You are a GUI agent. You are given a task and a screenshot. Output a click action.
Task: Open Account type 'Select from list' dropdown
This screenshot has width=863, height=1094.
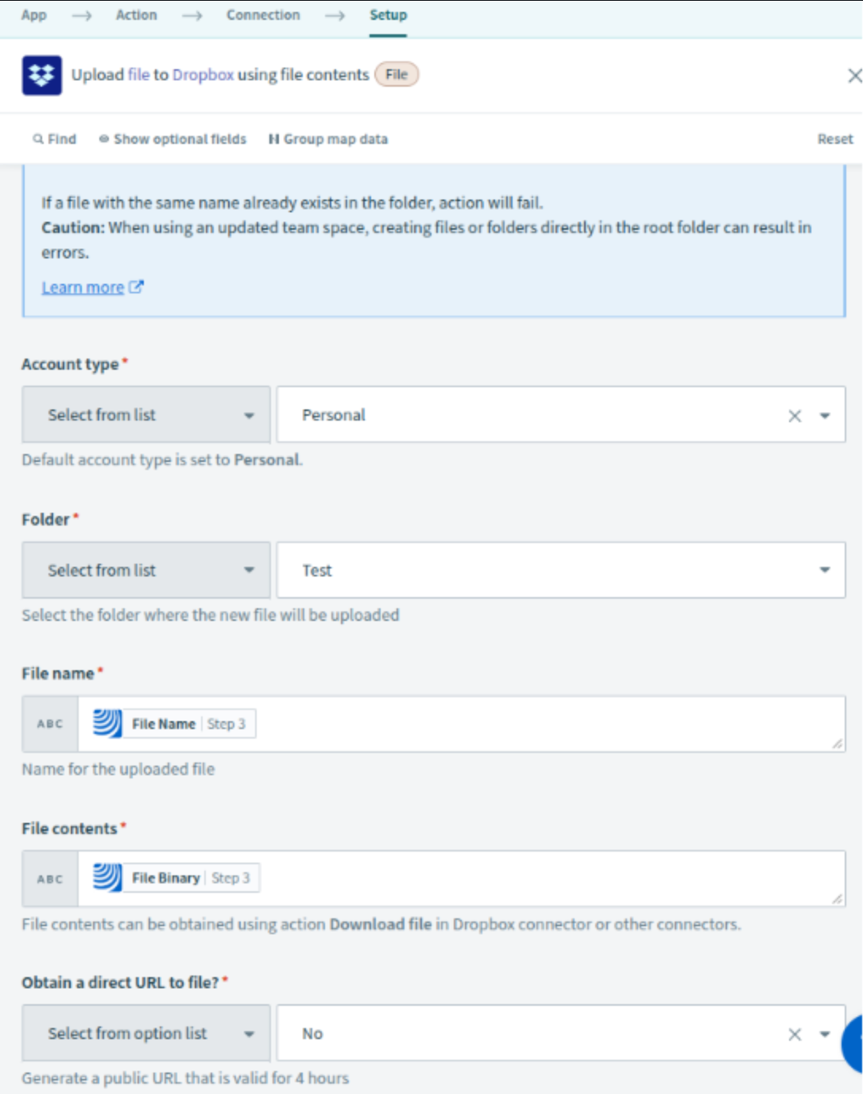(x=146, y=415)
